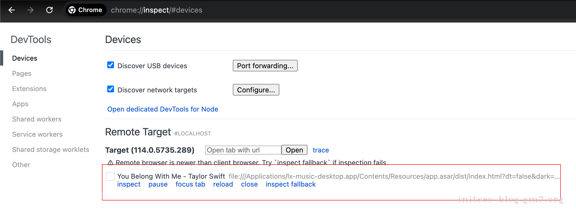The height and width of the screenshot is (212, 576).
Task: Click the trace link
Action: point(321,150)
